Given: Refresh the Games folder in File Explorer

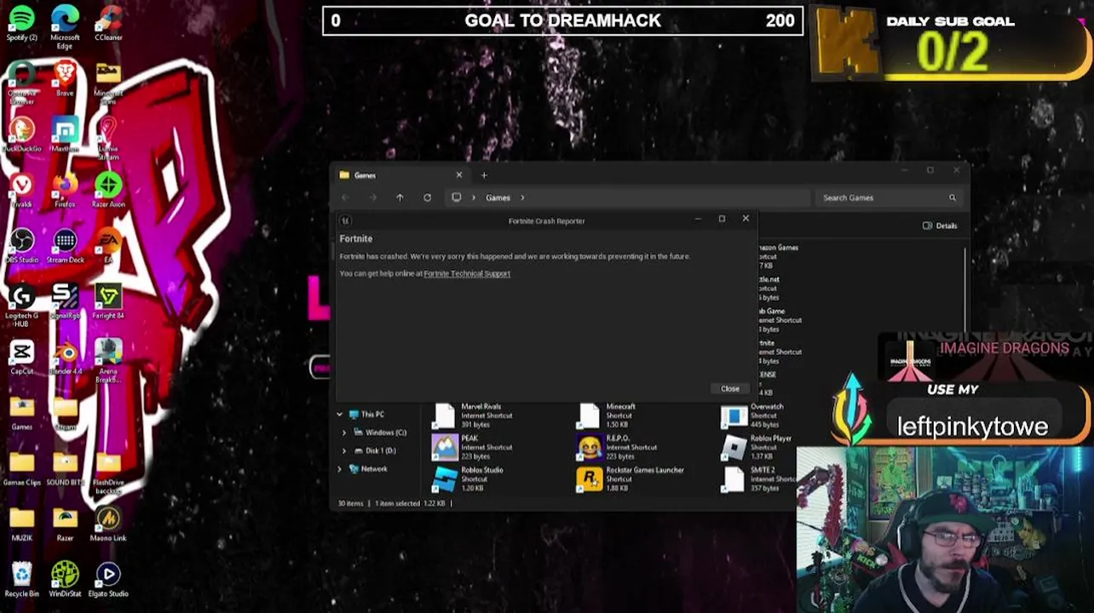Looking at the screenshot, I should (427, 198).
